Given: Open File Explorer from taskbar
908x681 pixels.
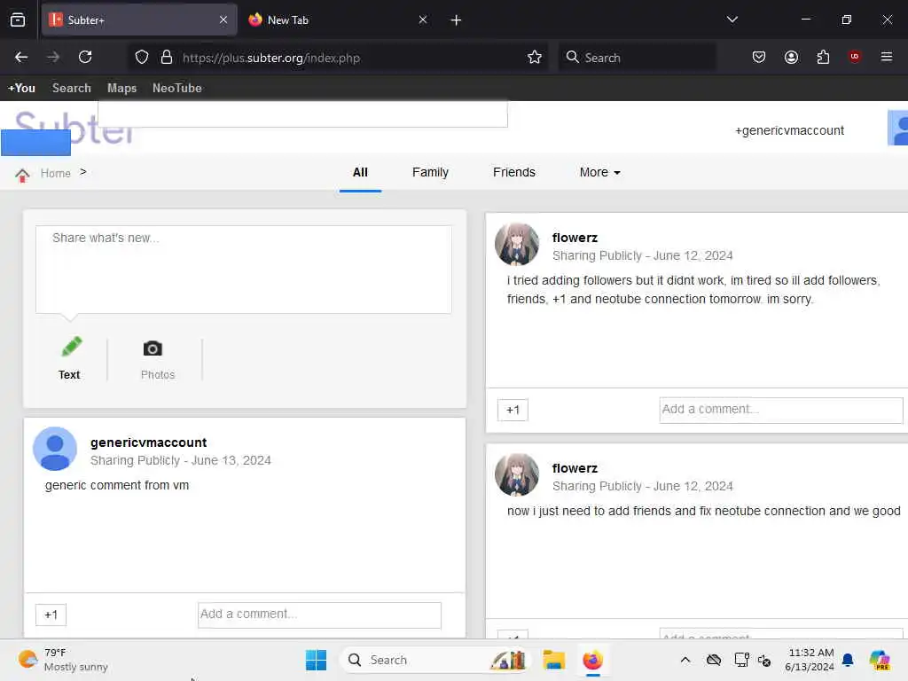Looking at the screenshot, I should click(x=553, y=660).
